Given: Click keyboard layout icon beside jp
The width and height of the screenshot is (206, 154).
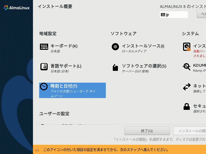Looking at the screenshot, I should click(x=163, y=15).
